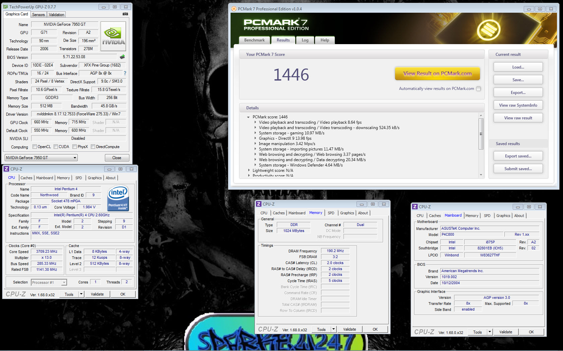
Task: Click the GPU-Z screenshot camera icon
Action: click(125, 14)
